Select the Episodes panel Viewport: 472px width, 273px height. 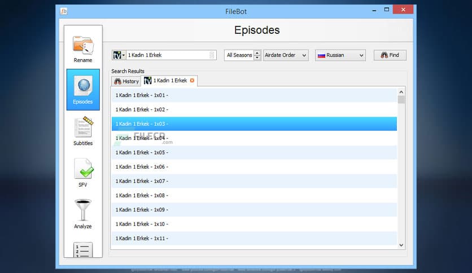(x=83, y=90)
